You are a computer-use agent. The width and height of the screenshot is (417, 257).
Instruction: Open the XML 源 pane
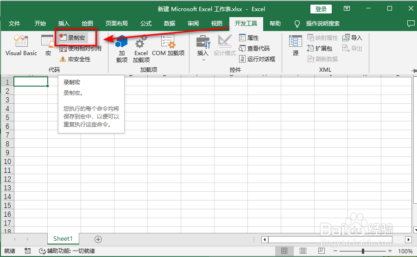point(296,45)
